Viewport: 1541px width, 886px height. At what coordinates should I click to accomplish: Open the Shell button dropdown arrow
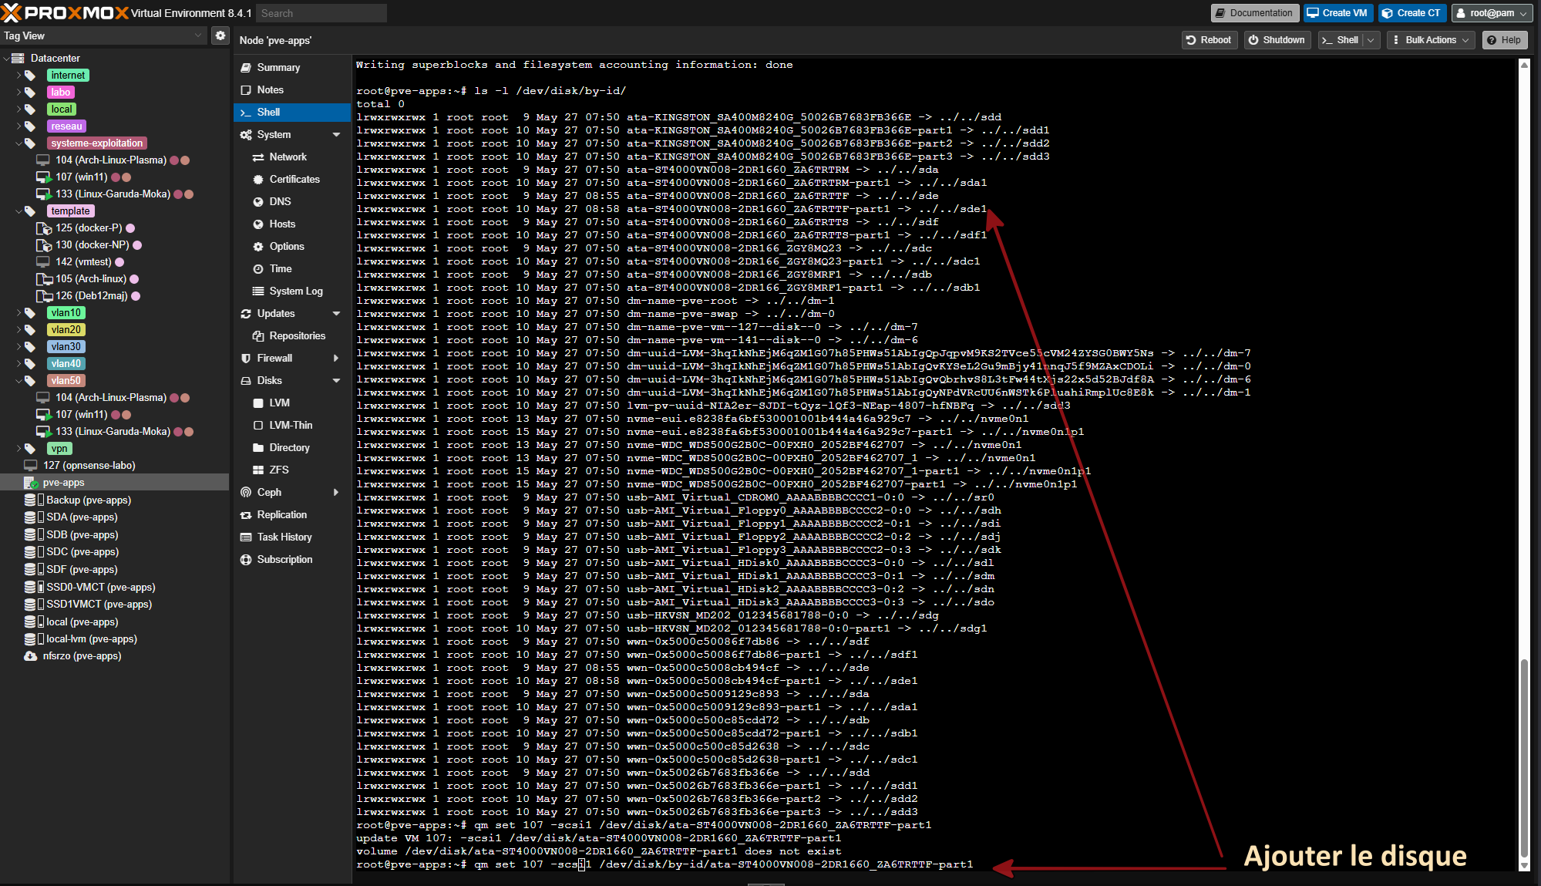(1371, 40)
